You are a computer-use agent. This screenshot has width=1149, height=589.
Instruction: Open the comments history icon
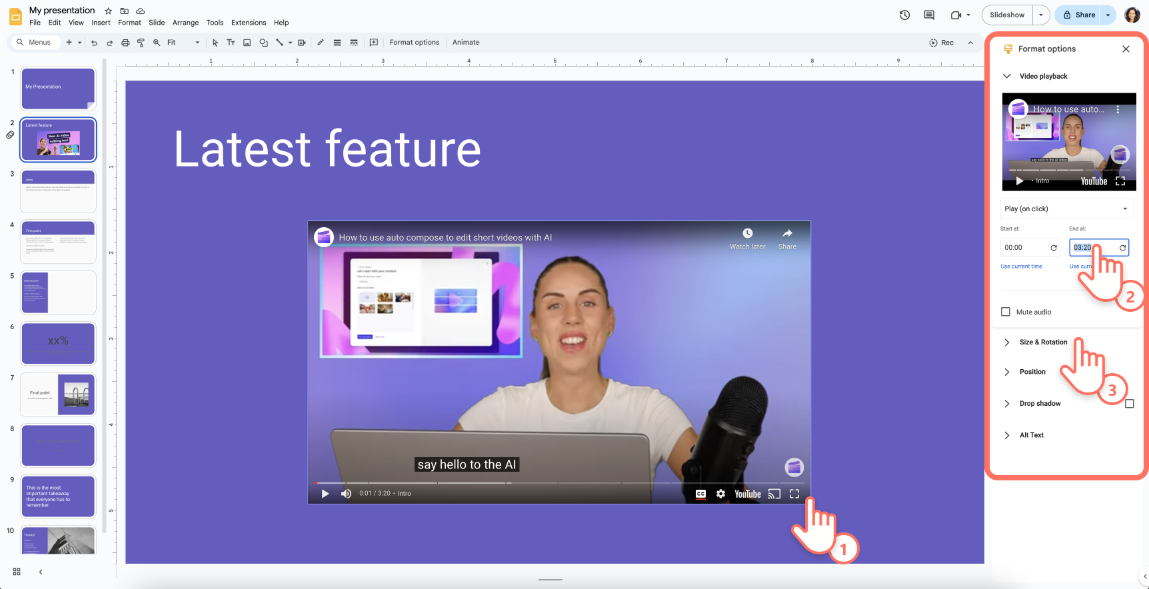pos(929,15)
